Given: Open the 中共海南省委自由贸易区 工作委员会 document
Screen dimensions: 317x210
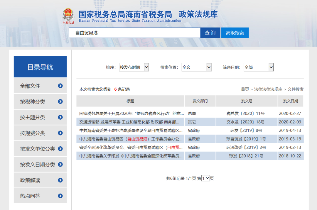Looking at the screenshot, I should pyautogui.click(x=131, y=139).
